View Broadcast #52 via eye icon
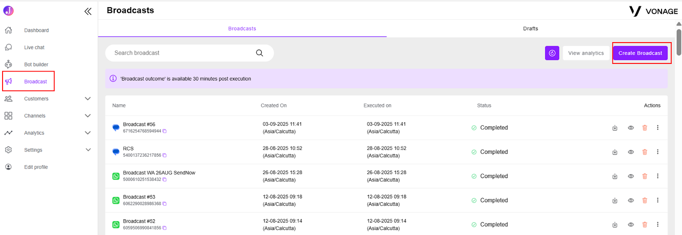682x235 pixels. point(631,224)
